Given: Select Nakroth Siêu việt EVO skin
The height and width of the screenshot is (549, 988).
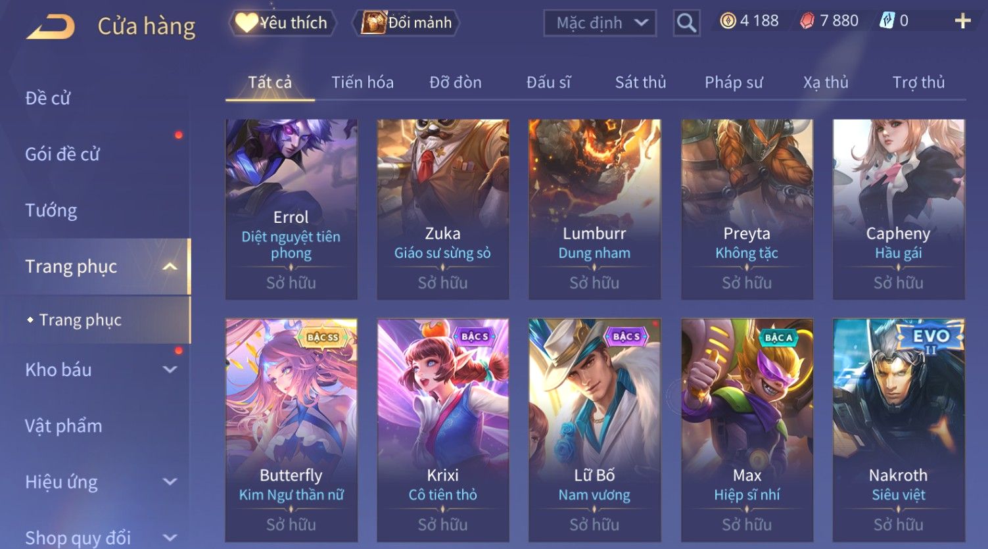Looking at the screenshot, I should click(899, 430).
